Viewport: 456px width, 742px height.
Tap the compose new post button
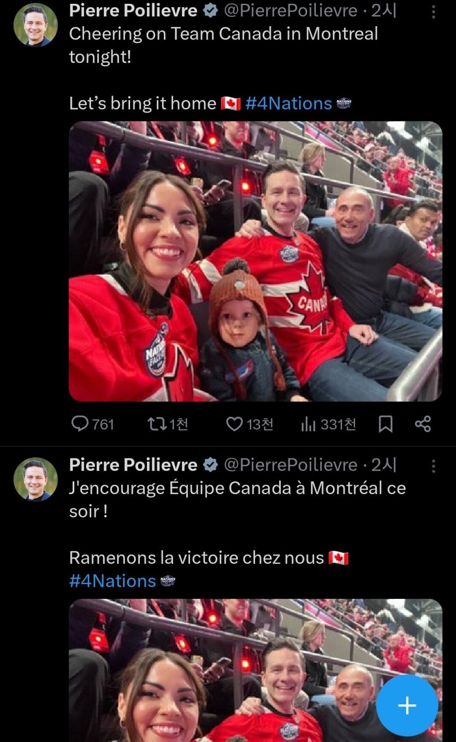[x=407, y=705]
